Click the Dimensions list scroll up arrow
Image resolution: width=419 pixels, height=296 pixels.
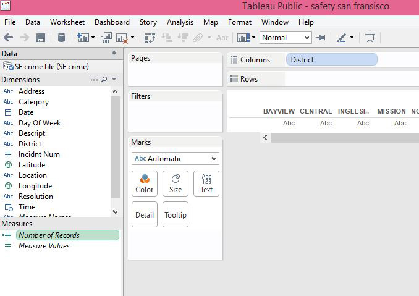115,91
